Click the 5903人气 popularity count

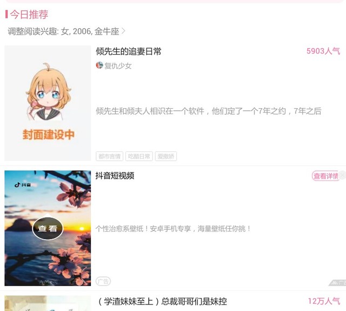coord(323,51)
